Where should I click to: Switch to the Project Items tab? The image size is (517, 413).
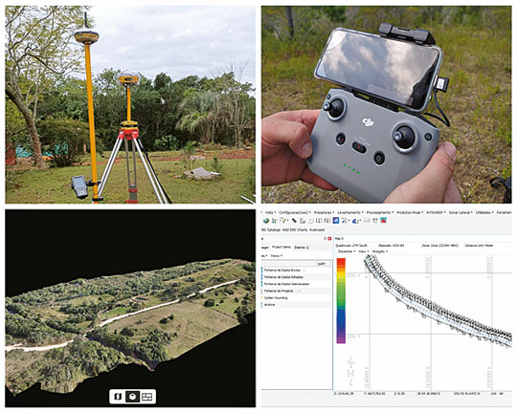click(281, 247)
